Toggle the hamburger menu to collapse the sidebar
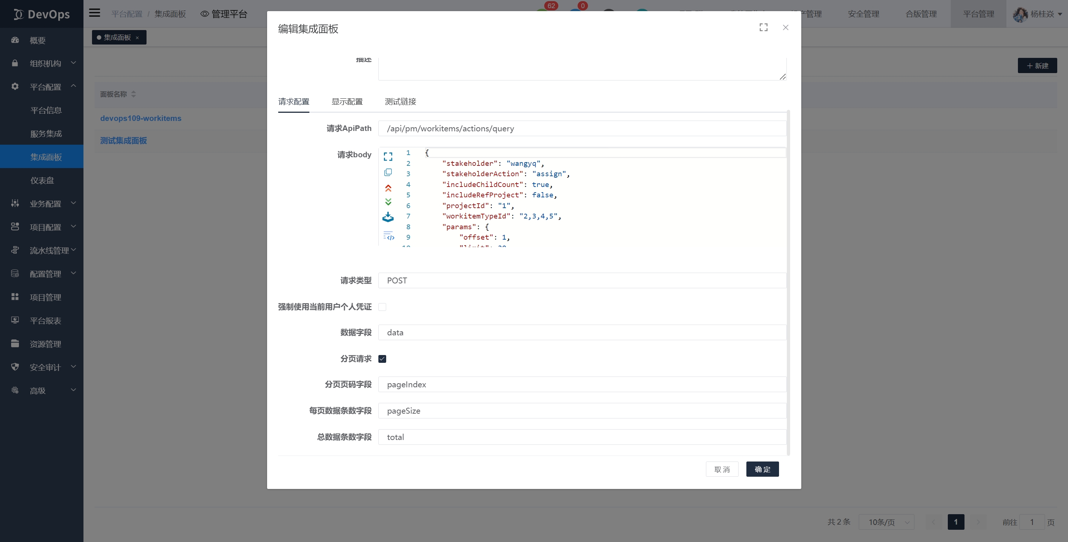 (x=95, y=13)
